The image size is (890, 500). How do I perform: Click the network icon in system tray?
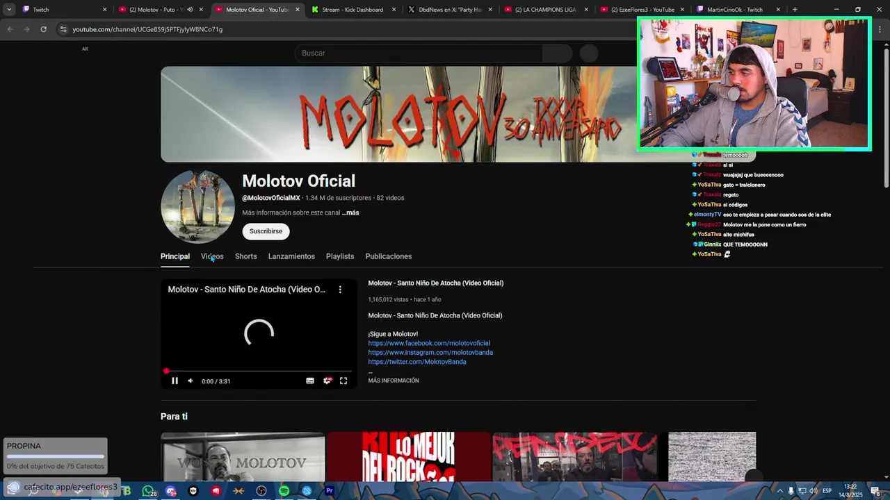[x=802, y=491]
